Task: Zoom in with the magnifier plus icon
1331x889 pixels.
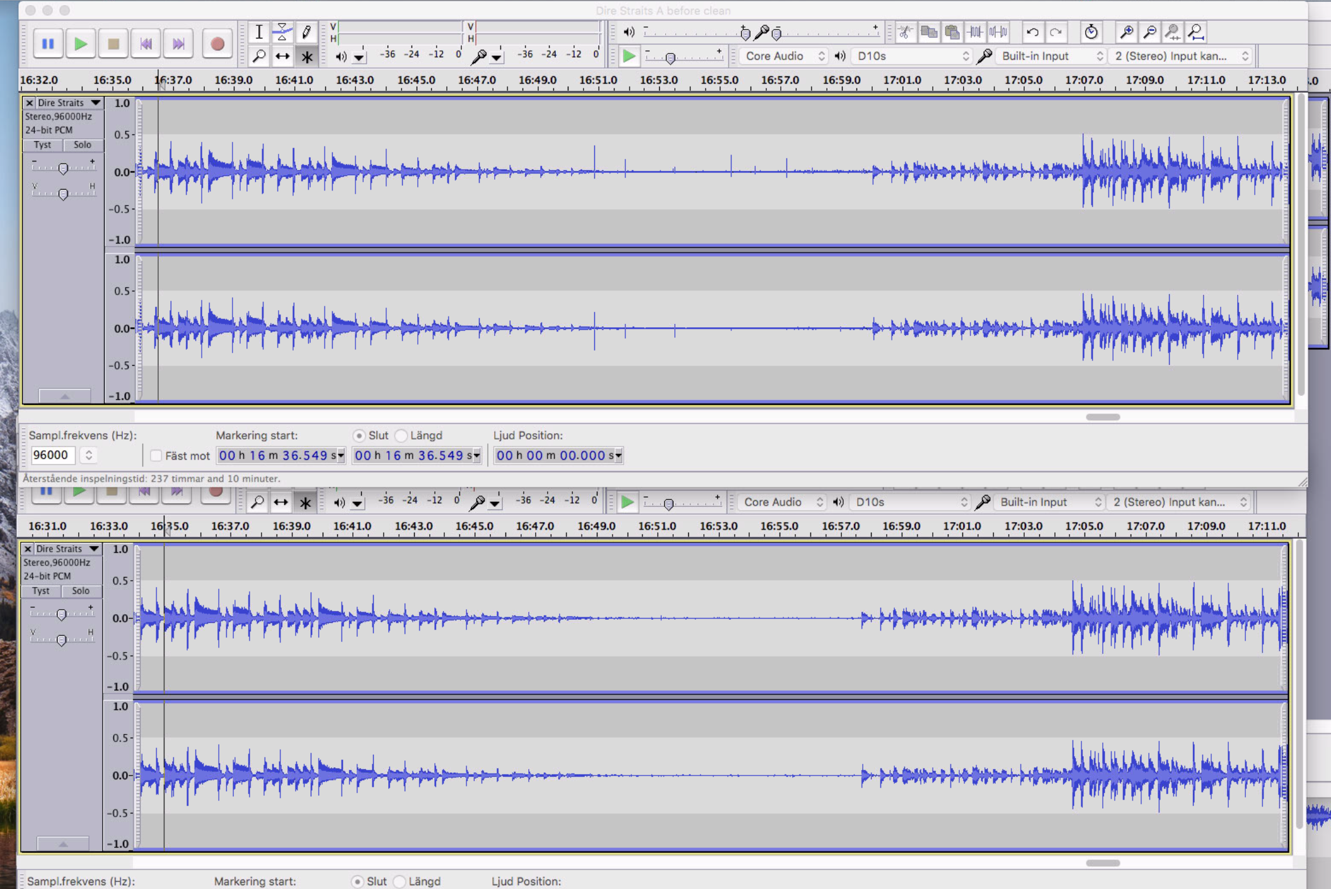Action: click(1126, 32)
